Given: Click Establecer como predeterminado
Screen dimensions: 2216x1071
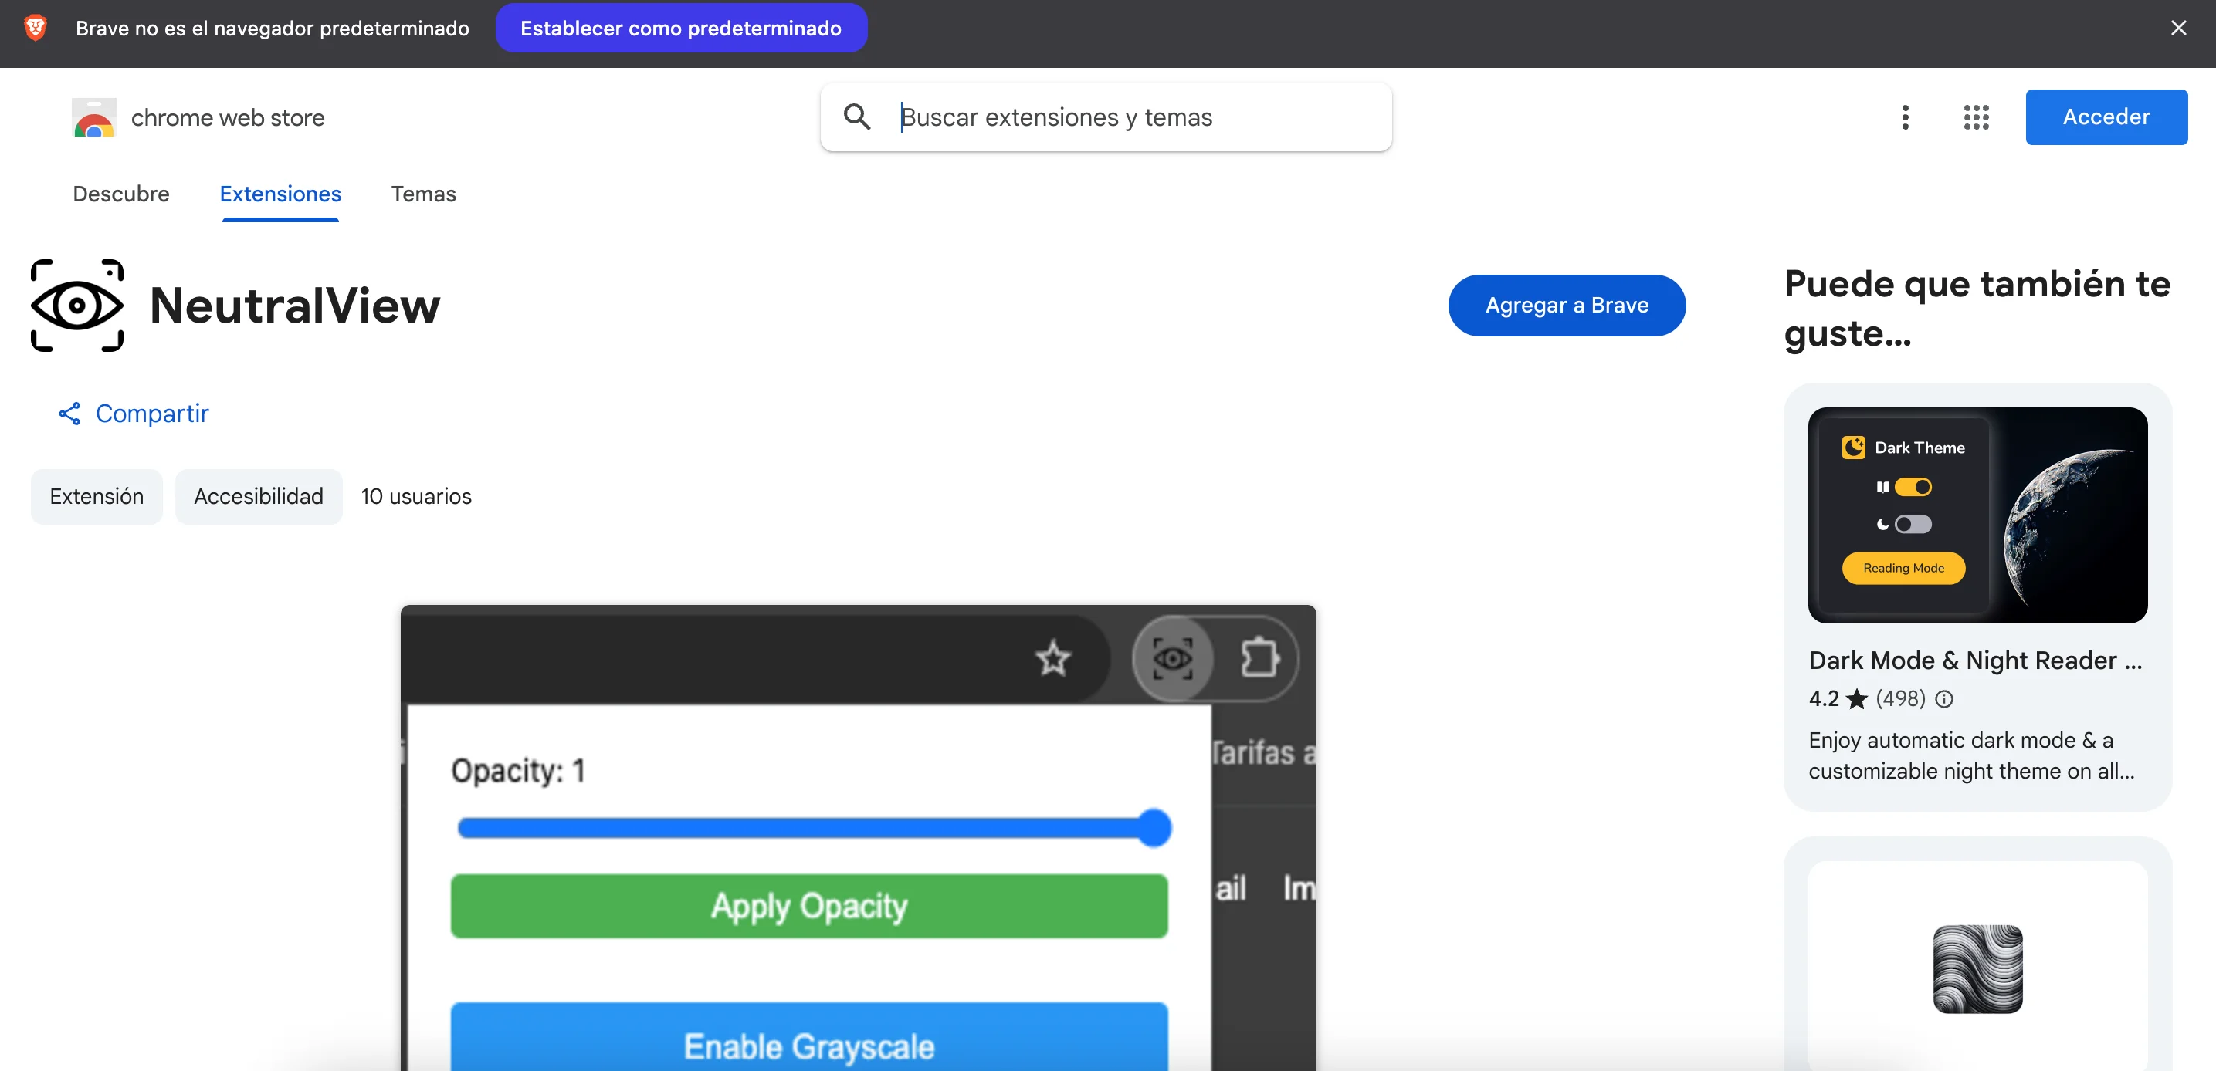Looking at the screenshot, I should coord(679,28).
